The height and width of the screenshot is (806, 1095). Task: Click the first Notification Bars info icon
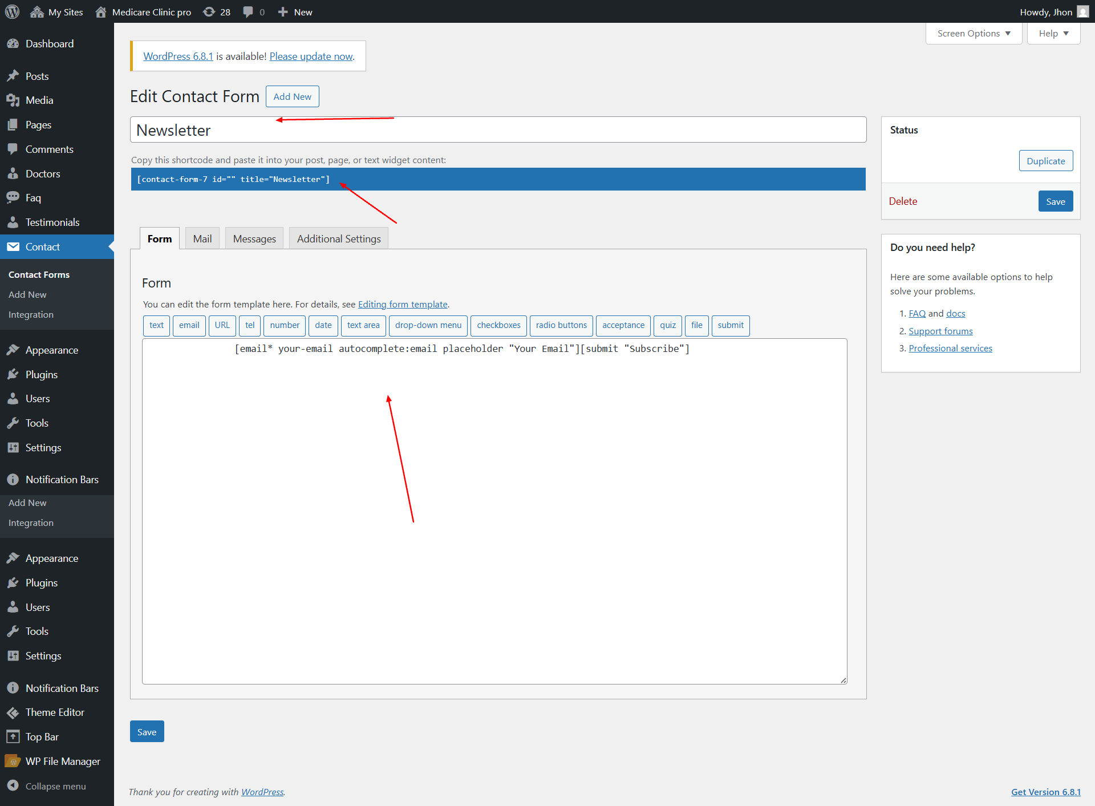pyautogui.click(x=13, y=480)
